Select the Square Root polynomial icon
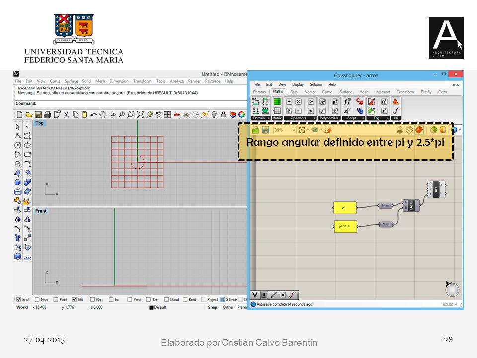The height and width of the screenshot is (358, 477). pos(323,111)
